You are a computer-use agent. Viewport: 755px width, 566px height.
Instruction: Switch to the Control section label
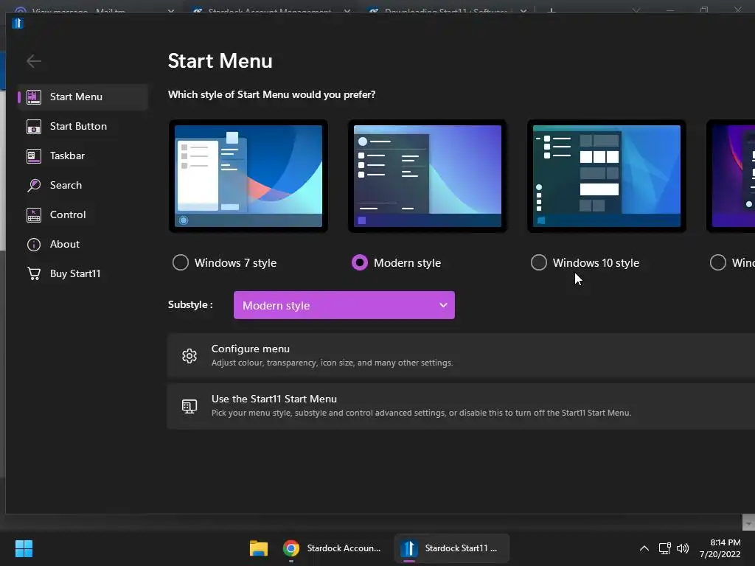click(68, 215)
